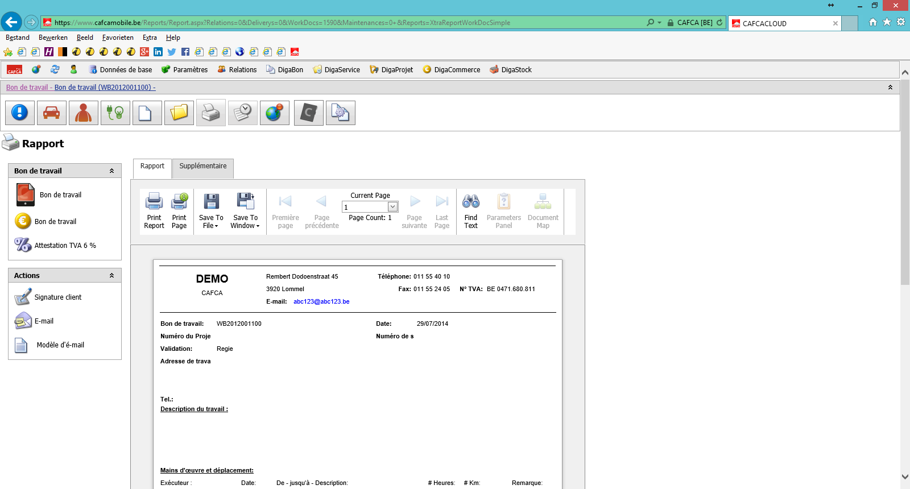The width and height of the screenshot is (910, 489).
Task: Click Première page navigation button
Action: point(286,211)
